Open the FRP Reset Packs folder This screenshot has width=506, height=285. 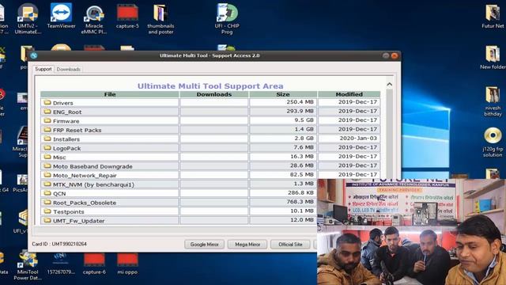(x=77, y=130)
